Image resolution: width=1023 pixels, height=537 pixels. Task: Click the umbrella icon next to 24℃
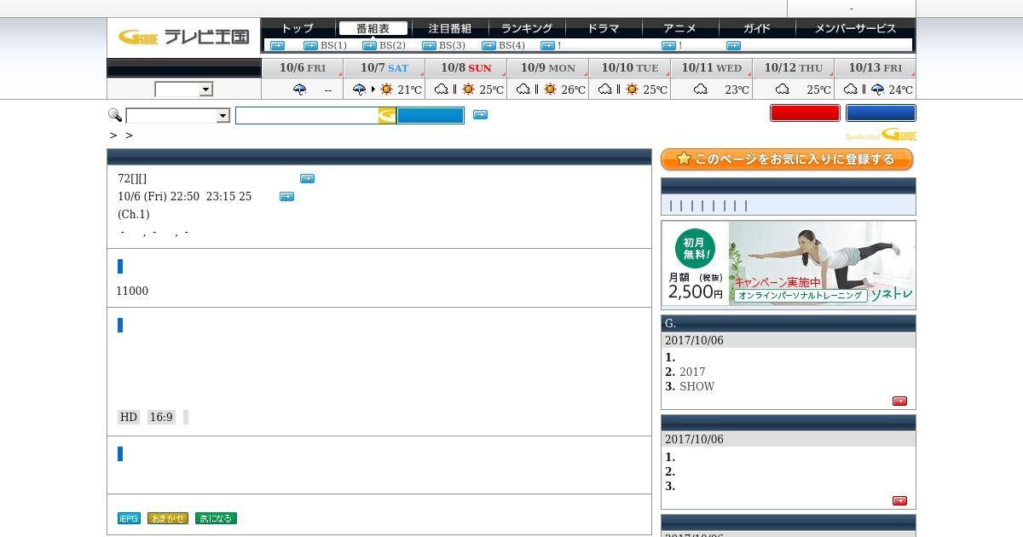(x=877, y=89)
